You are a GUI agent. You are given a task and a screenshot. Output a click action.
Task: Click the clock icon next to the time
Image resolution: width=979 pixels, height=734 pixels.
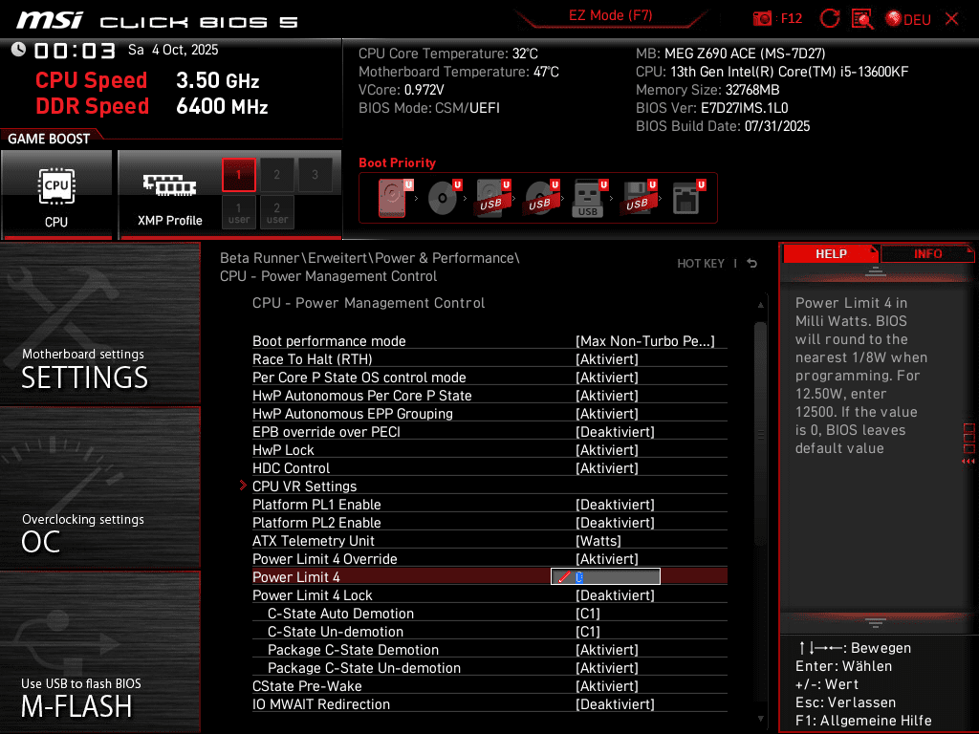(19, 50)
